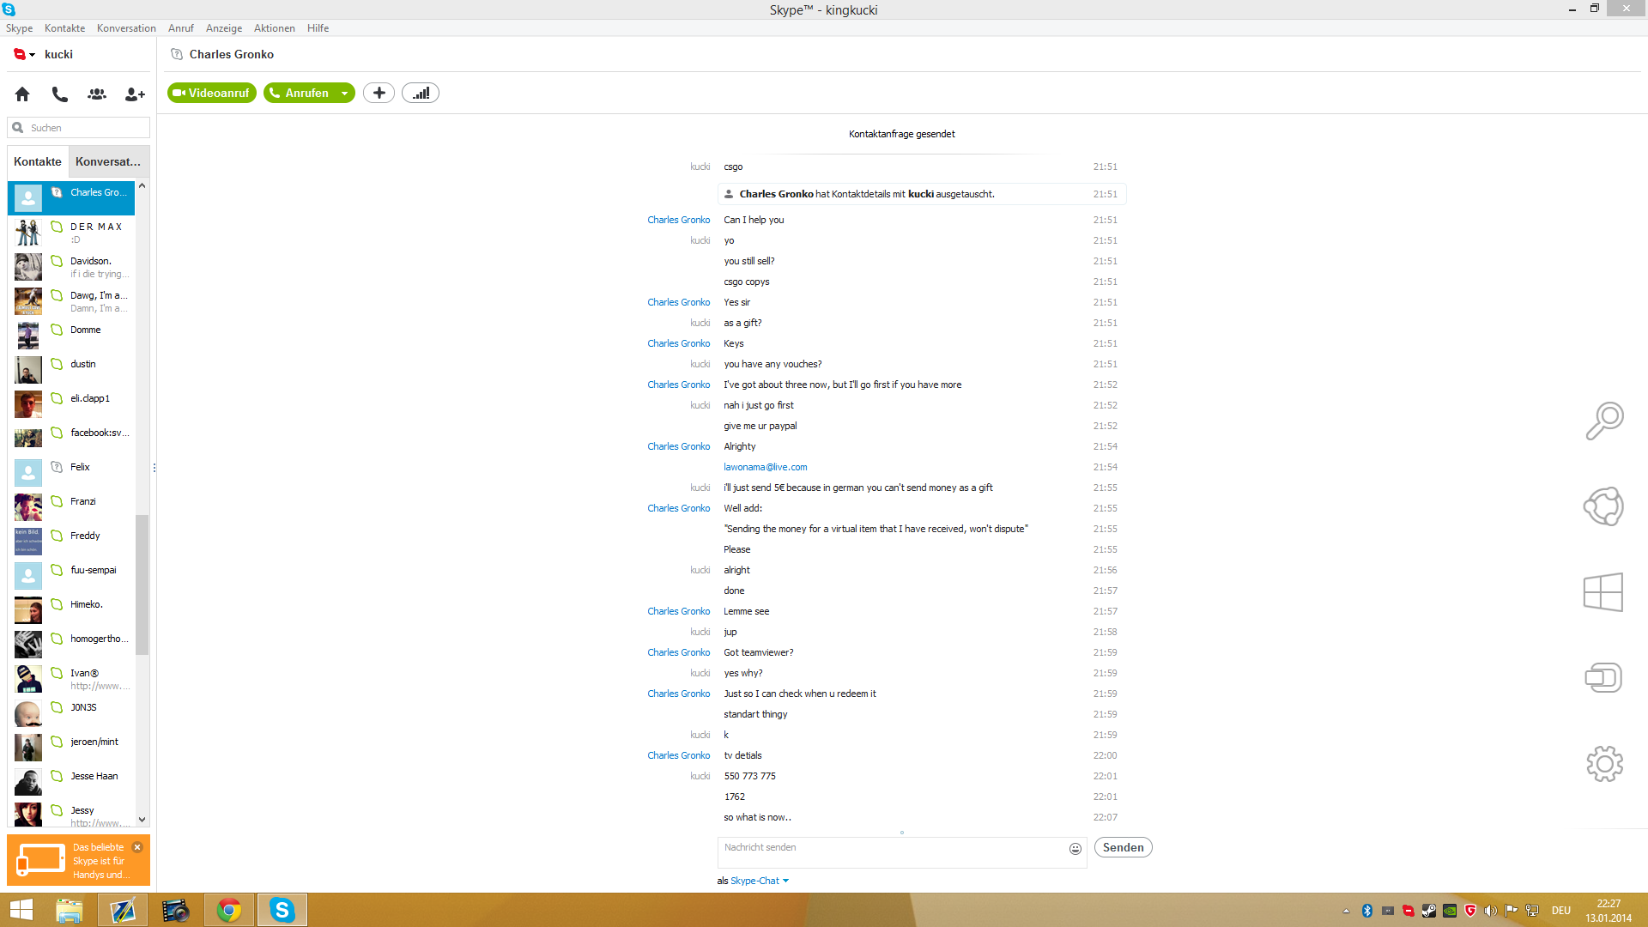Select contact Himeko.
1648x927 pixels.
tap(71, 610)
